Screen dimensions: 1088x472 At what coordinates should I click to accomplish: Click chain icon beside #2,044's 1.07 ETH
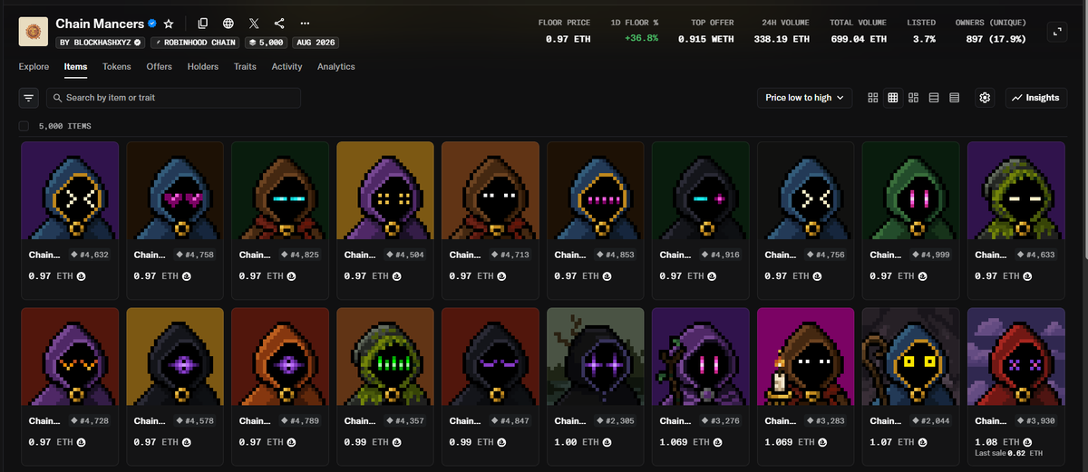pyautogui.click(x=922, y=442)
